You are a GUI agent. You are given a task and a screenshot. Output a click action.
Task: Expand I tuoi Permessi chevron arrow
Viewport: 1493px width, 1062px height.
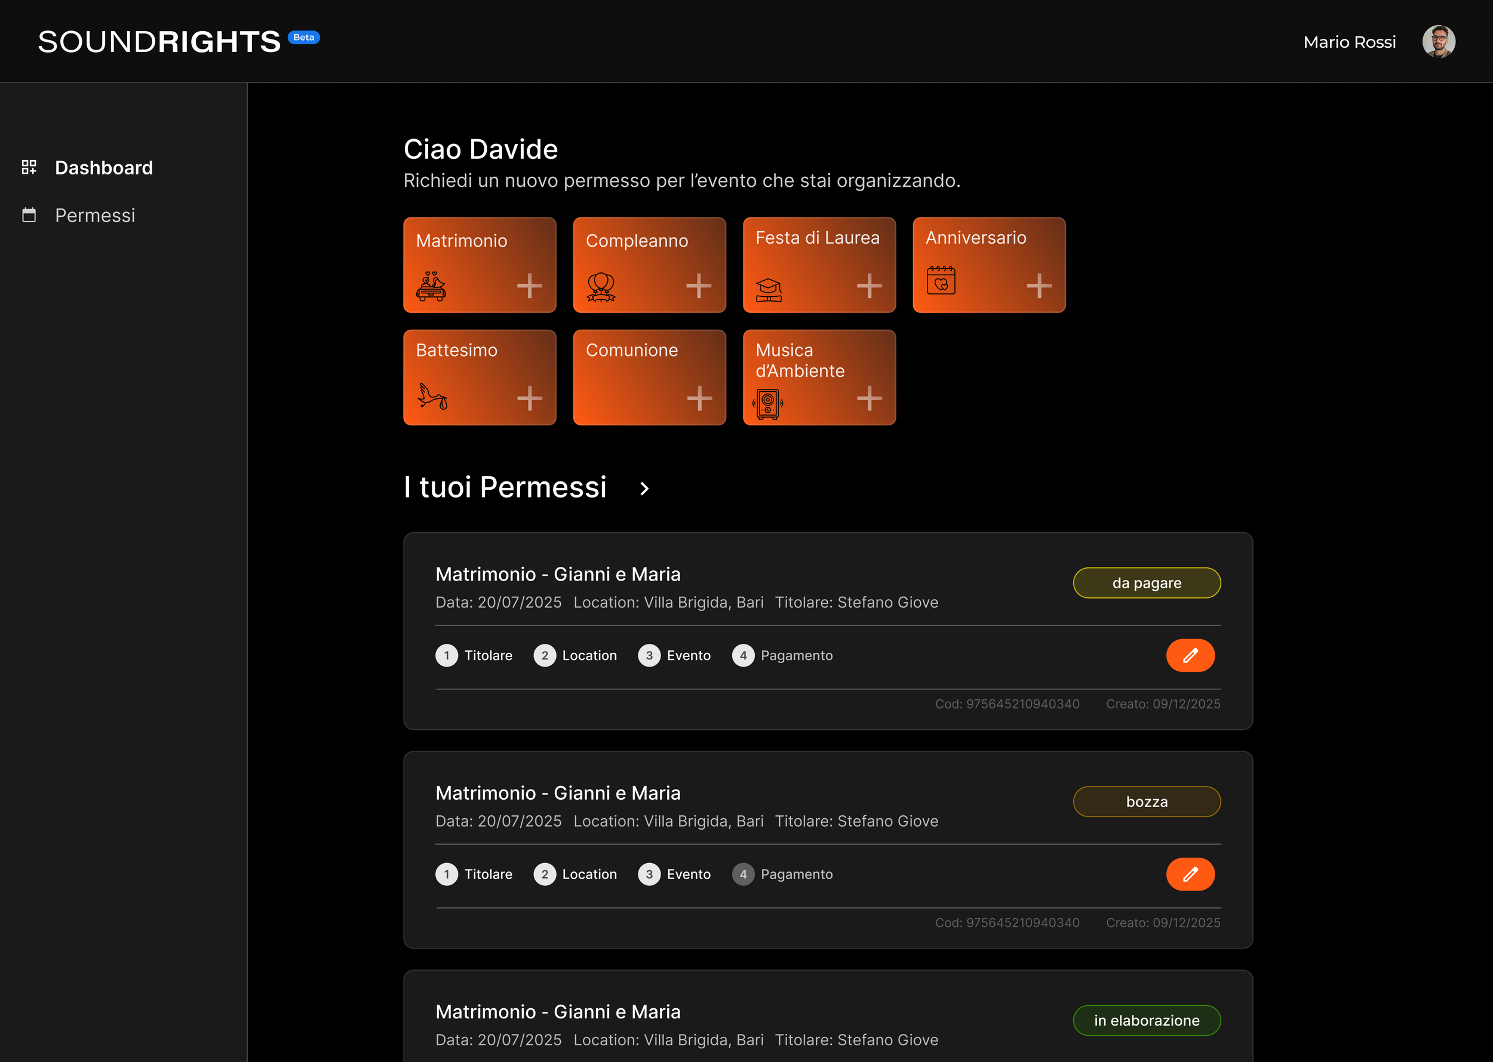coord(644,489)
